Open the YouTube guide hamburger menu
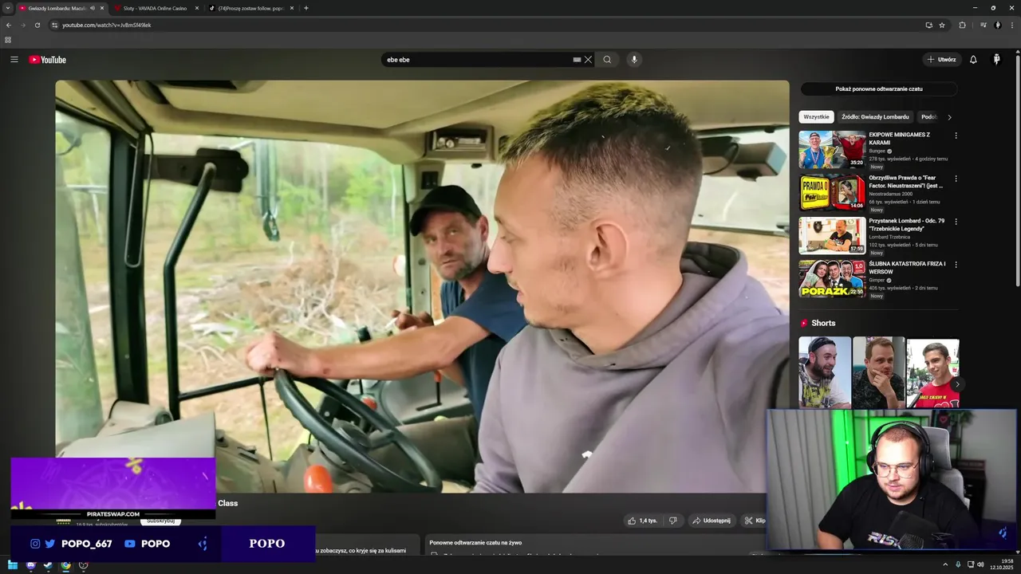Screen dimensions: 1021x574 [14, 60]
